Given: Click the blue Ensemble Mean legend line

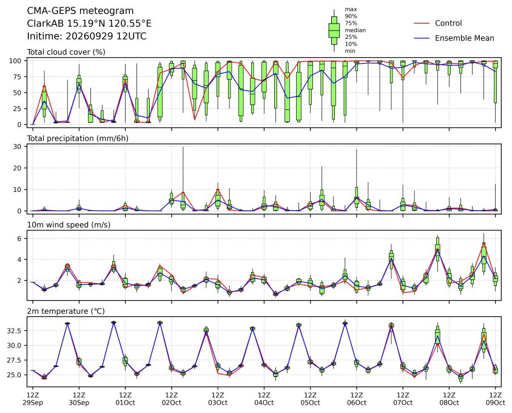Looking at the screenshot, I should 422,38.
